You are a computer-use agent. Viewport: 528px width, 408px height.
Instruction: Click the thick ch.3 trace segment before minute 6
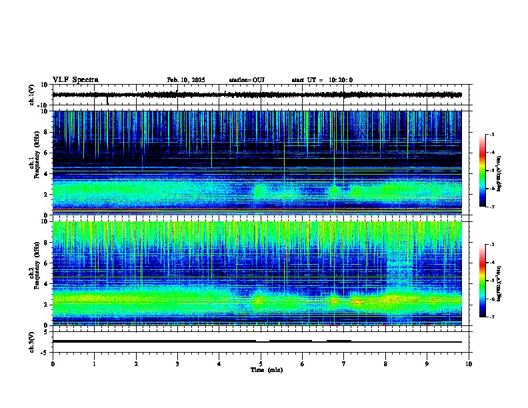click(291, 341)
